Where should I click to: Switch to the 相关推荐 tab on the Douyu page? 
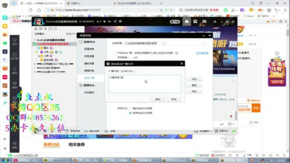[x=77, y=144]
